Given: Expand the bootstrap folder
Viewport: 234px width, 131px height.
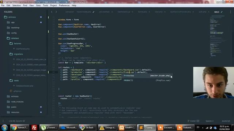Looking at the screenshot, I should tap(8, 28).
